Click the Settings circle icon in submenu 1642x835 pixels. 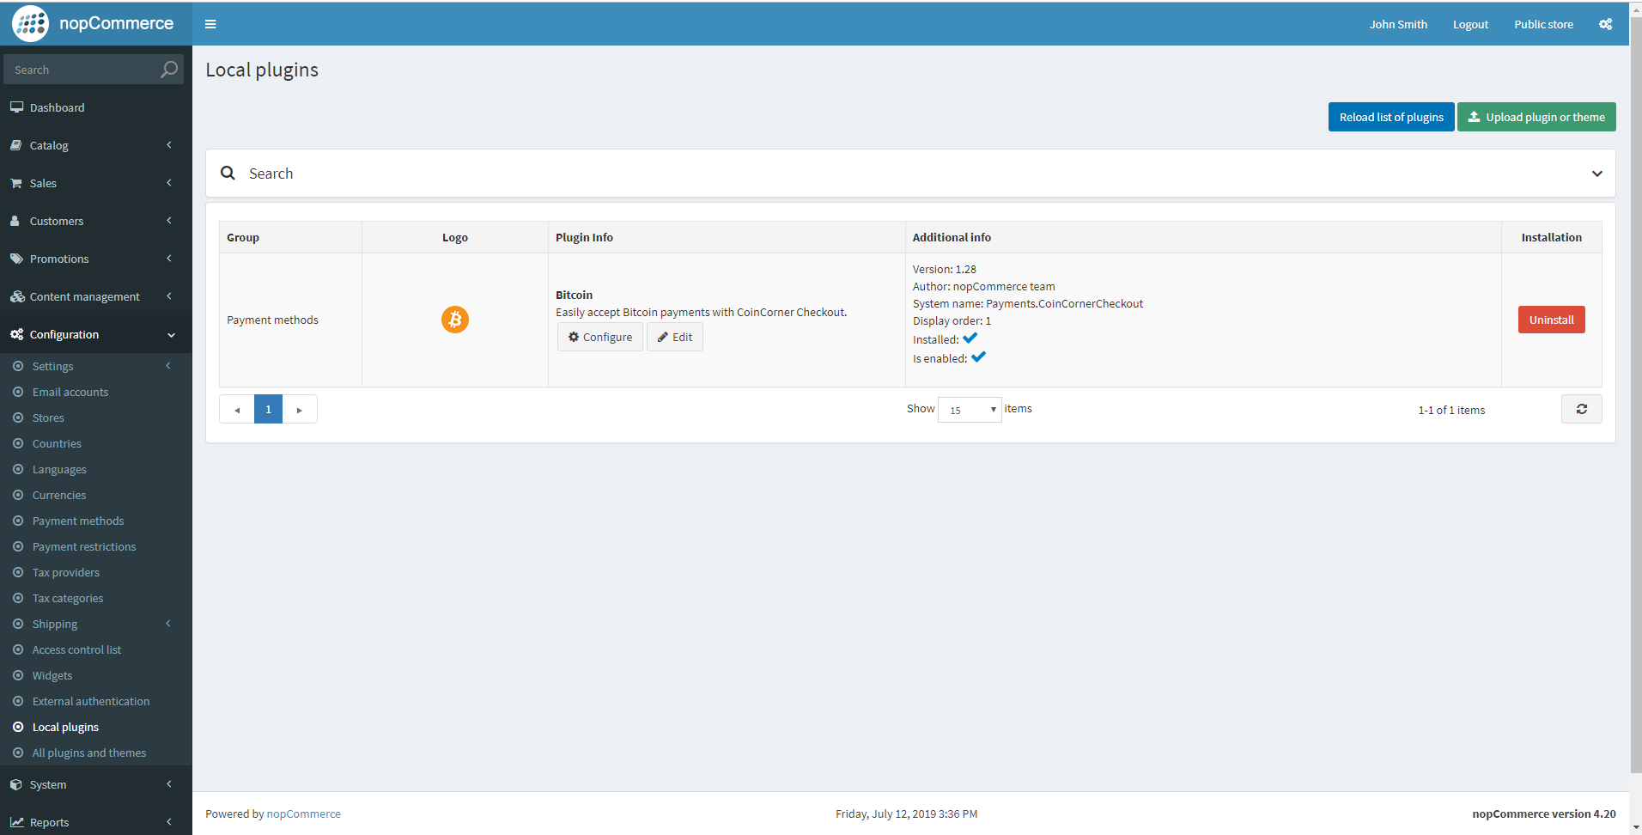click(x=18, y=366)
